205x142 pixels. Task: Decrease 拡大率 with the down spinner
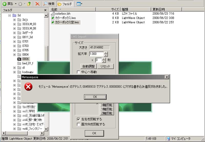click(106, 55)
